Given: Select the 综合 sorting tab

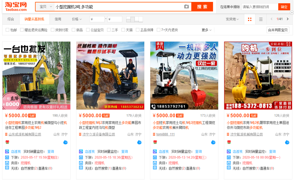Looking at the screenshot, I should (x=11, y=19).
